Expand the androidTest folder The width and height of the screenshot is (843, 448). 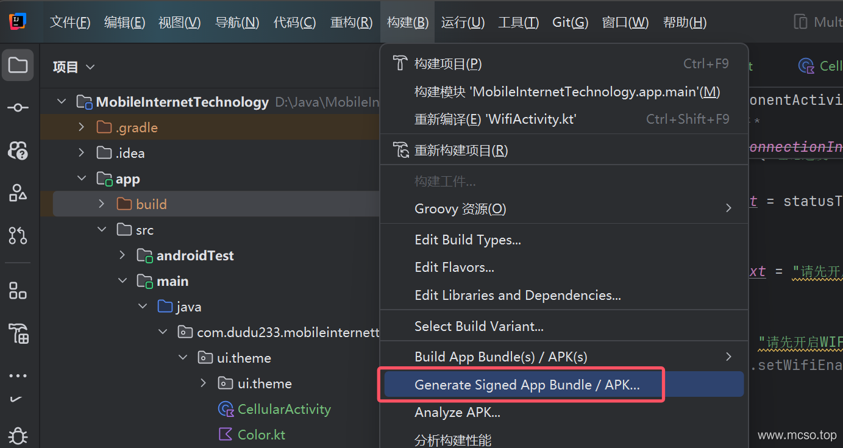click(123, 255)
